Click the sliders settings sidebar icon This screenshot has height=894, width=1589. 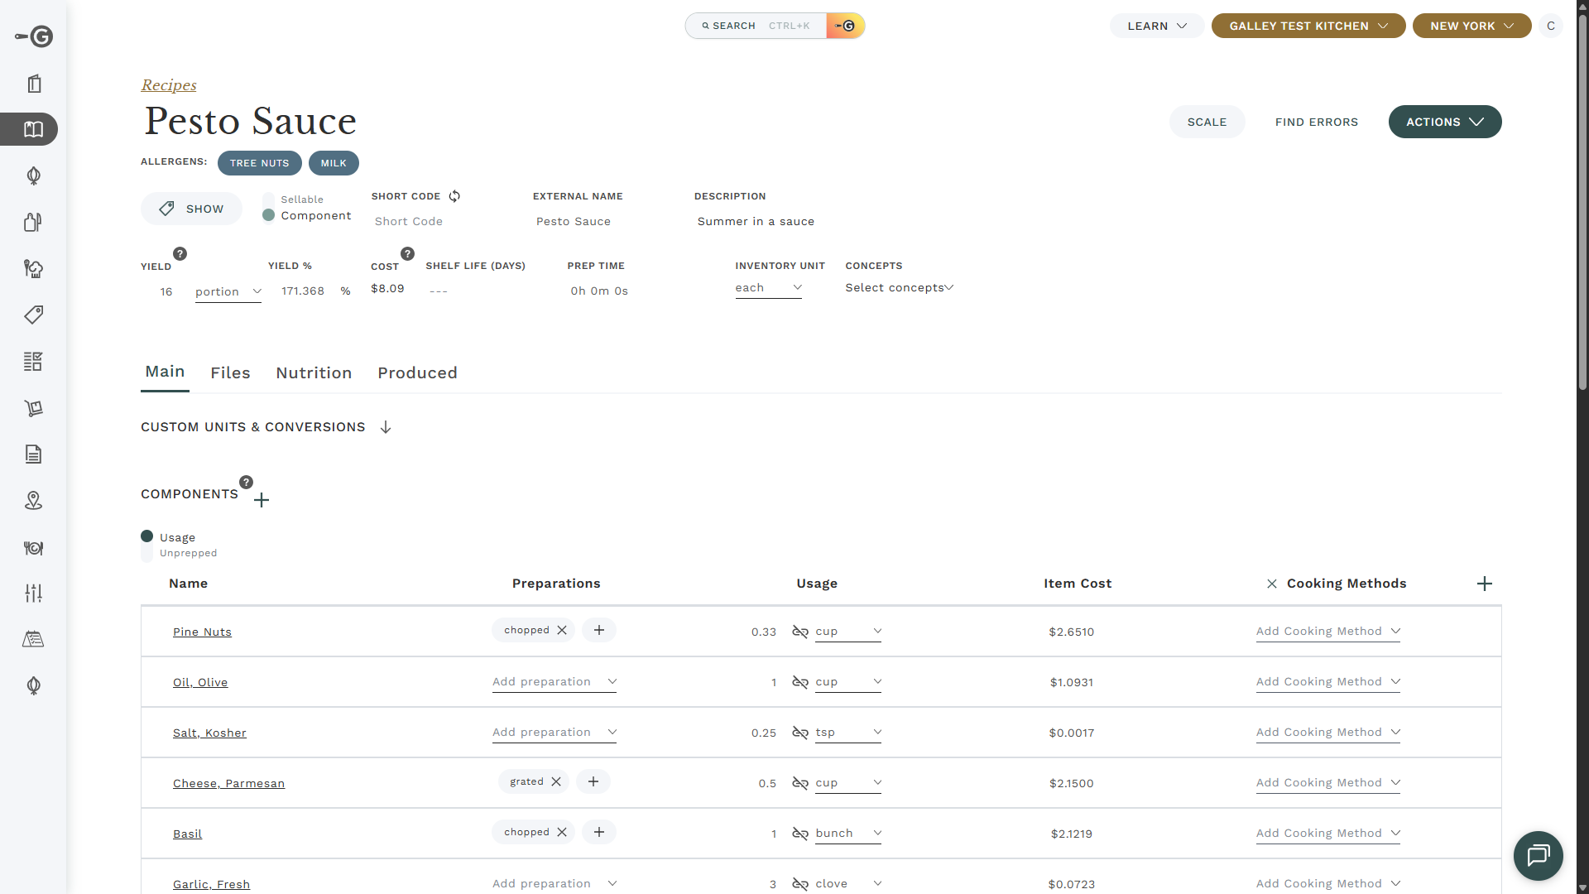tap(33, 593)
